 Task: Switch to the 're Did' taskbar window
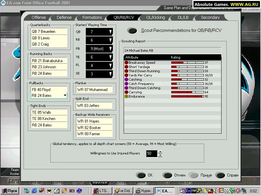point(123,191)
